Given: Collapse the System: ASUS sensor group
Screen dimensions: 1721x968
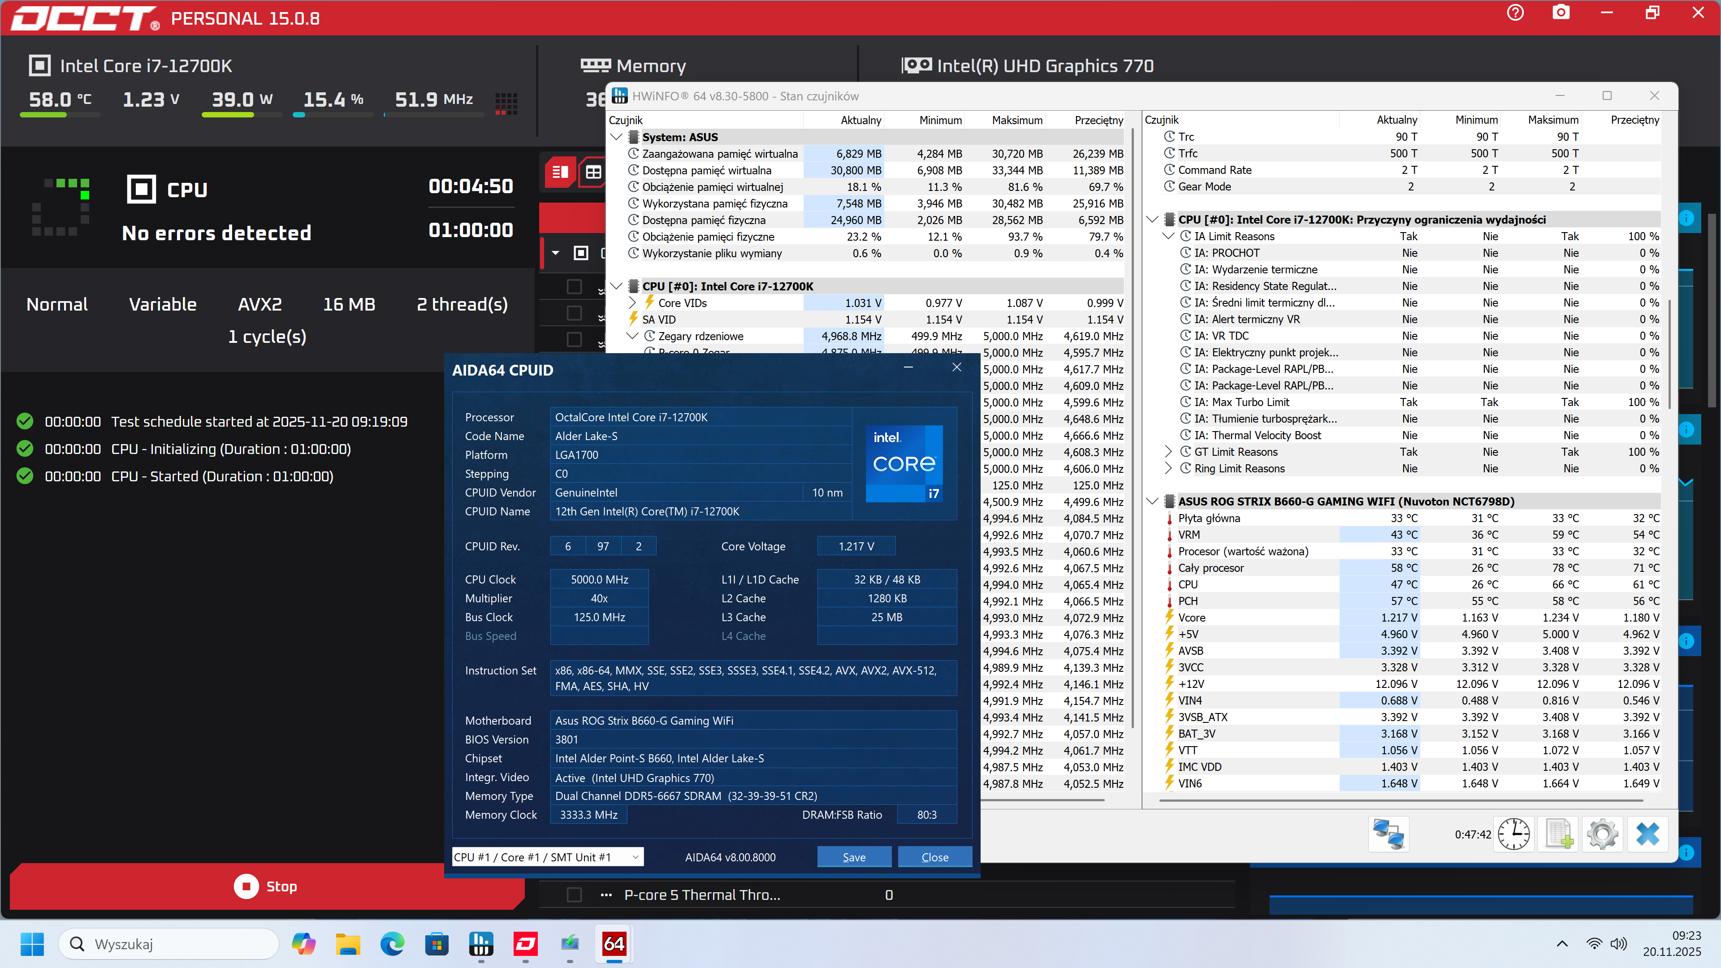Looking at the screenshot, I should coord(617,137).
